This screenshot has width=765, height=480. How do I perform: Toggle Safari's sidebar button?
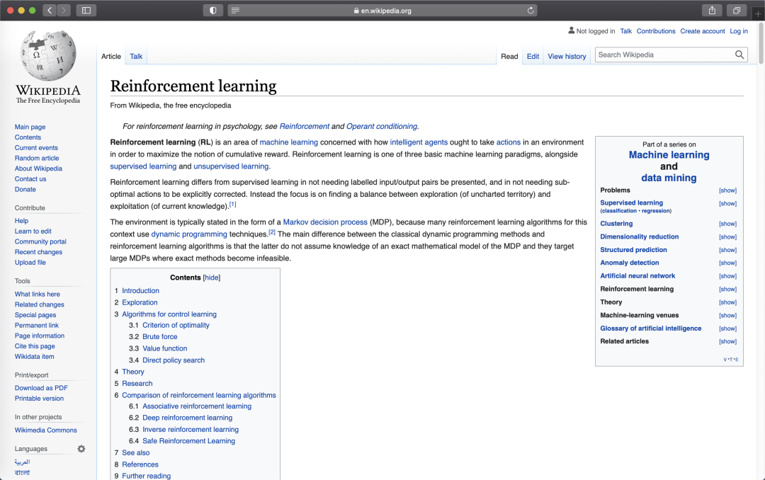(x=86, y=10)
